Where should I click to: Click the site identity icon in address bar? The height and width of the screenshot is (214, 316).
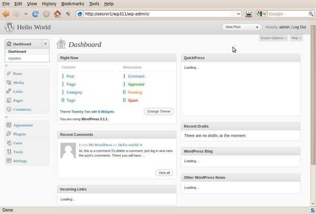pos(80,14)
